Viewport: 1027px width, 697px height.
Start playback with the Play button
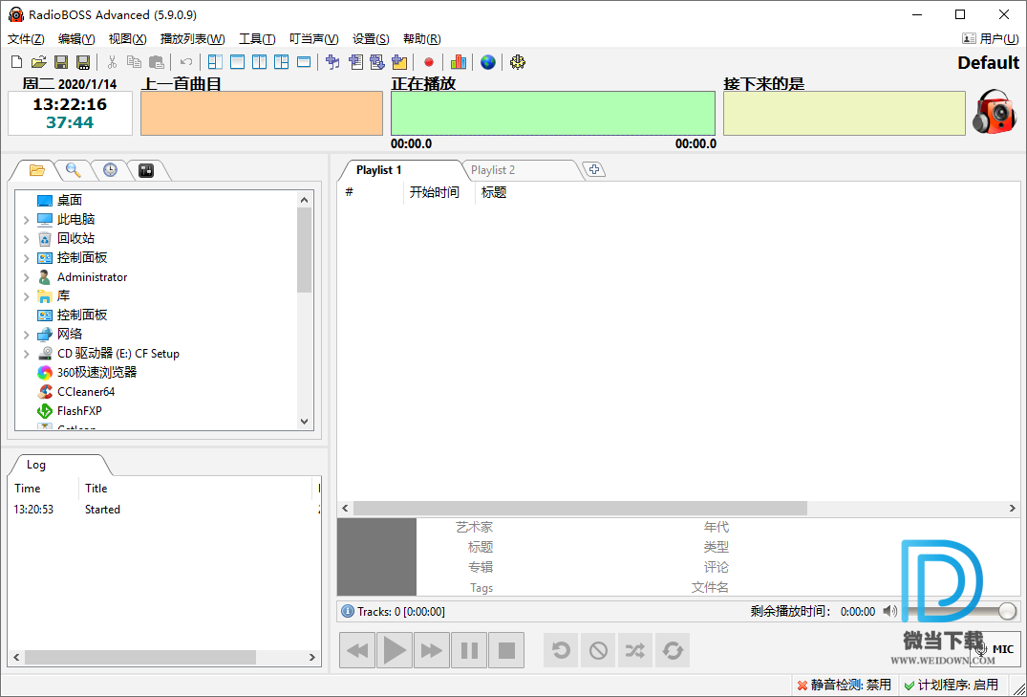pos(395,650)
